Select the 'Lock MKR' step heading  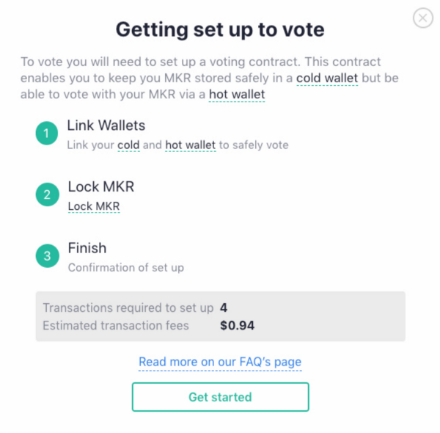click(x=101, y=186)
